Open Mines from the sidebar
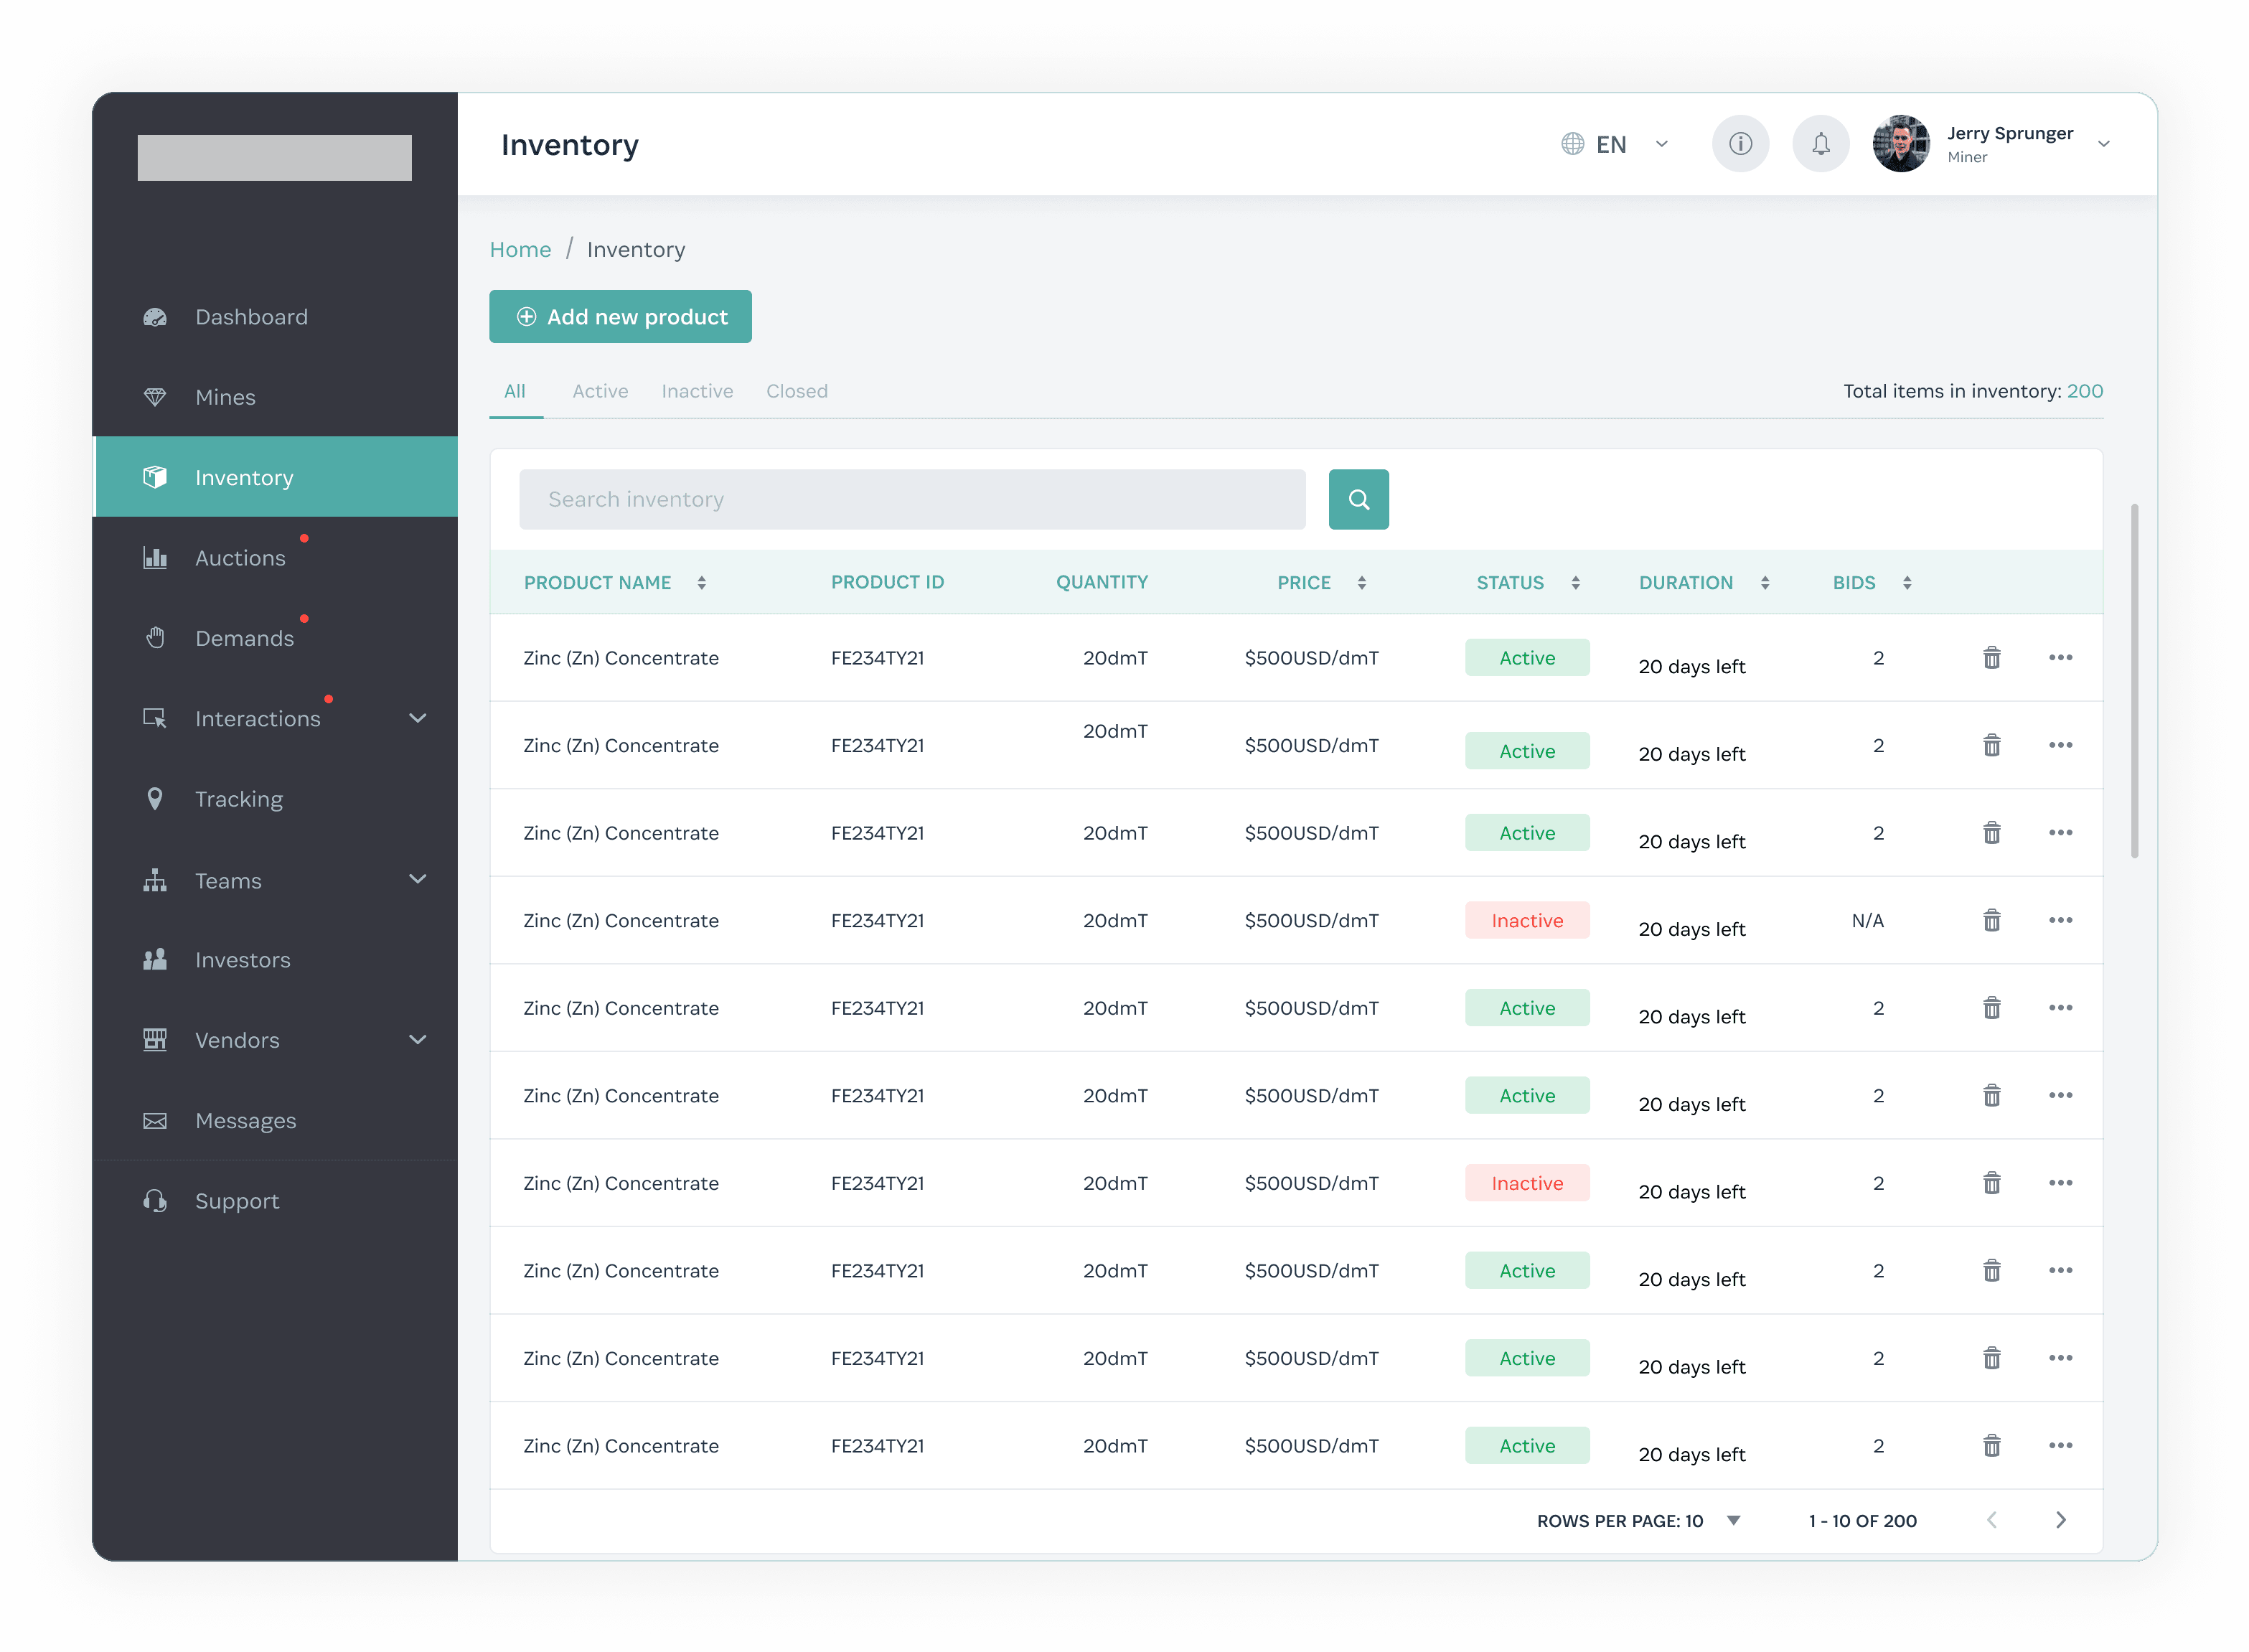This screenshot has width=2249, height=1652. coord(225,397)
